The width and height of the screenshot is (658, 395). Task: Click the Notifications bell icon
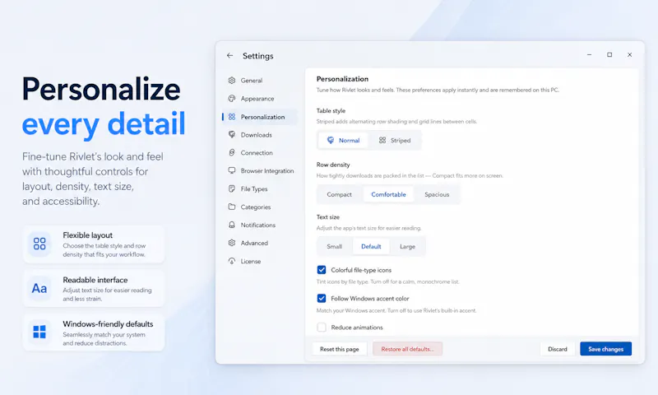coord(232,225)
